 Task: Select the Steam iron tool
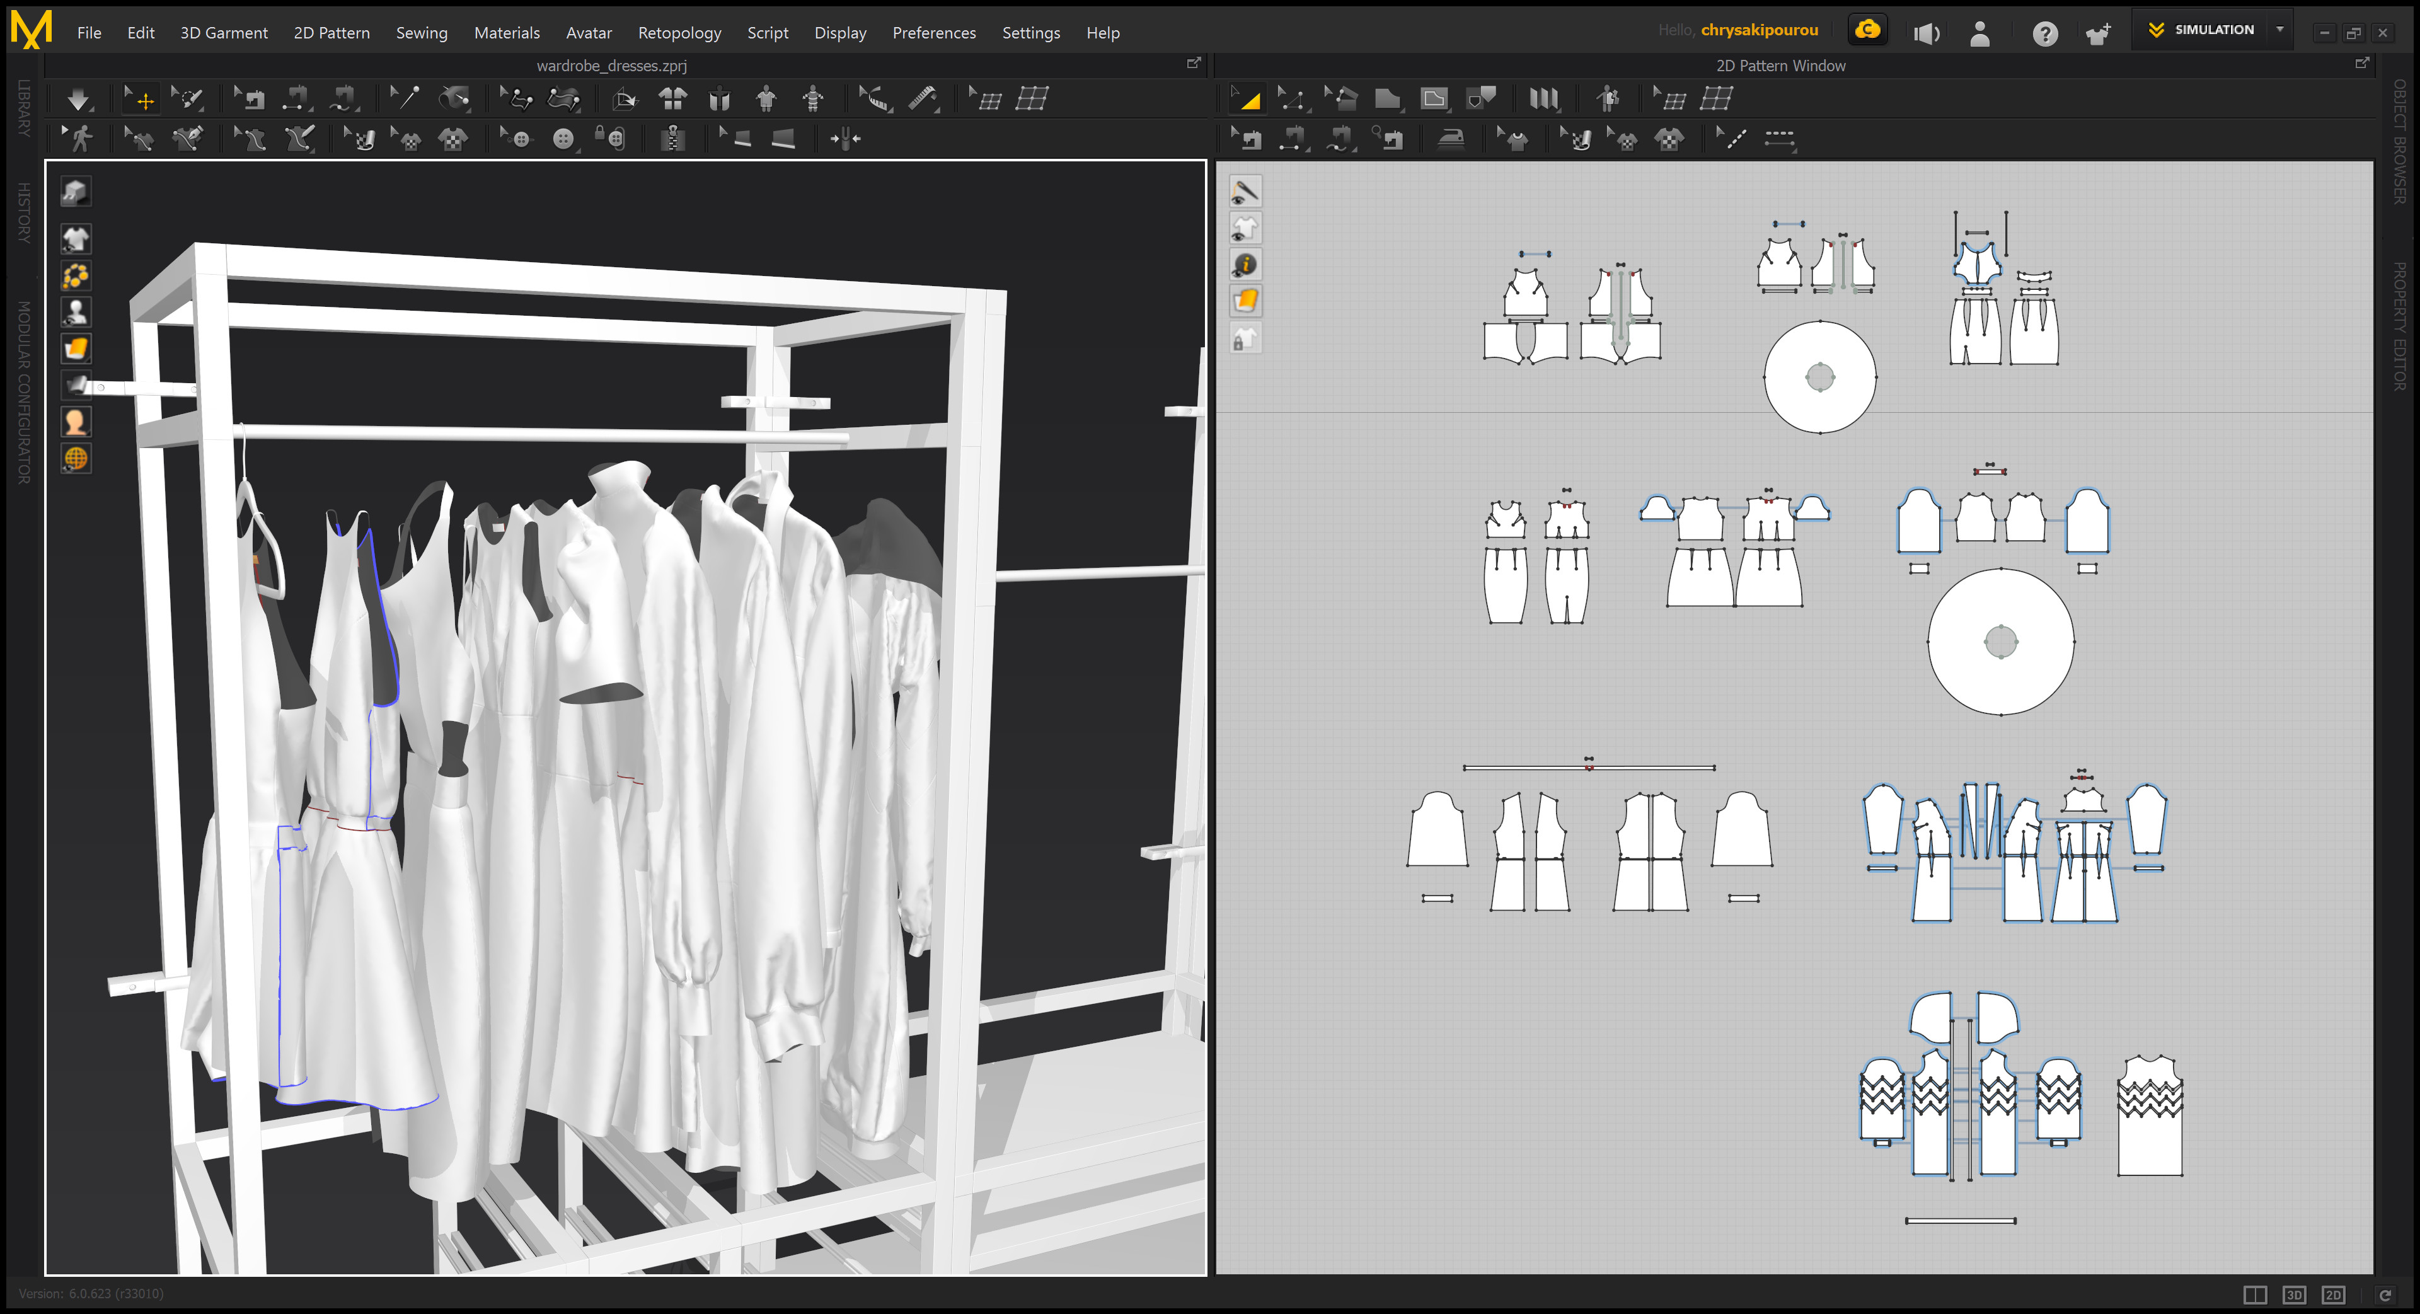click(1451, 140)
